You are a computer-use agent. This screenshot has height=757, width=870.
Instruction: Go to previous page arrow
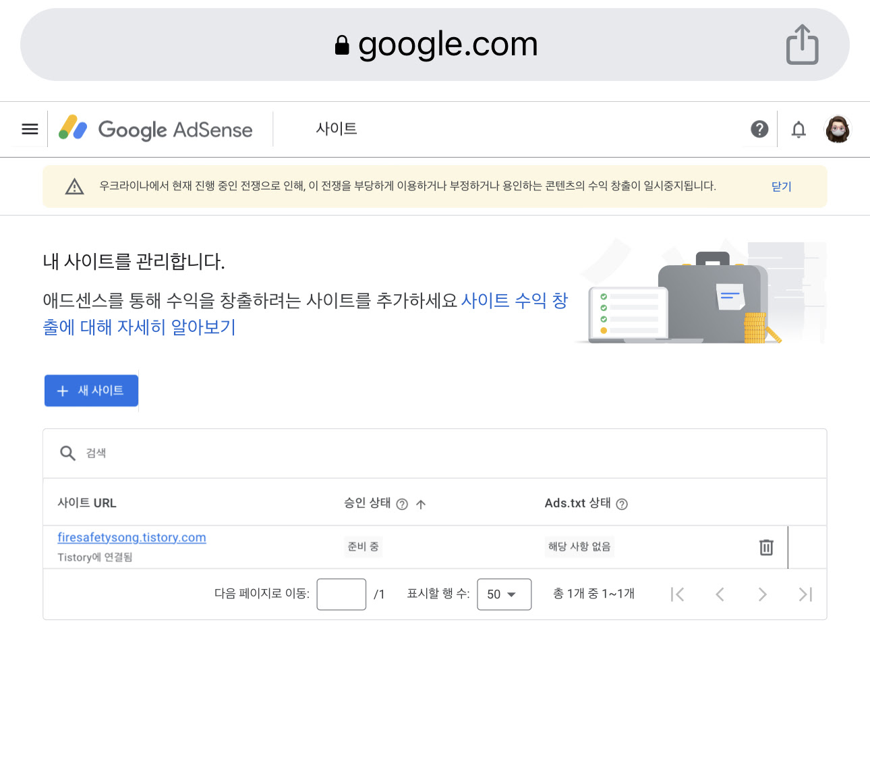(x=720, y=594)
